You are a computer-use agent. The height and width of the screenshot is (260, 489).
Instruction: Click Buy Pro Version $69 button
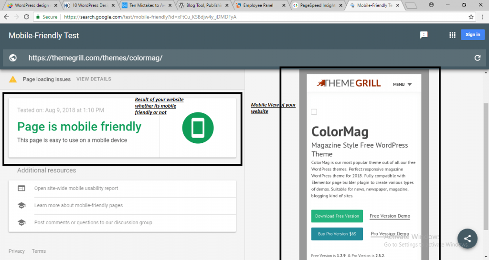point(337,234)
